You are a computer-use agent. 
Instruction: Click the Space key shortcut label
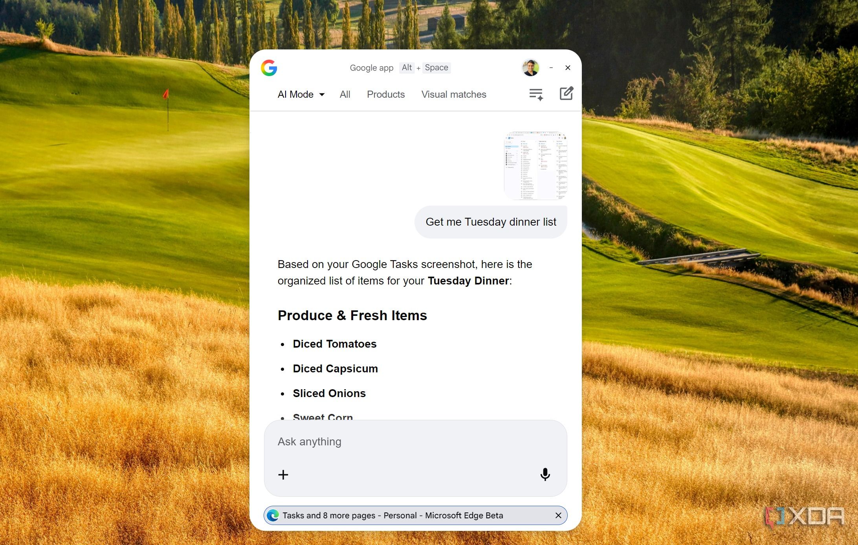(436, 68)
